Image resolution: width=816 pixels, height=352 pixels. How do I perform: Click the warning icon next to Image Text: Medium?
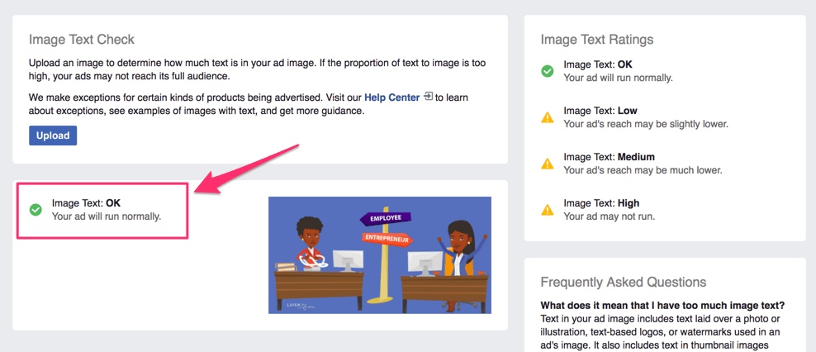click(x=547, y=164)
